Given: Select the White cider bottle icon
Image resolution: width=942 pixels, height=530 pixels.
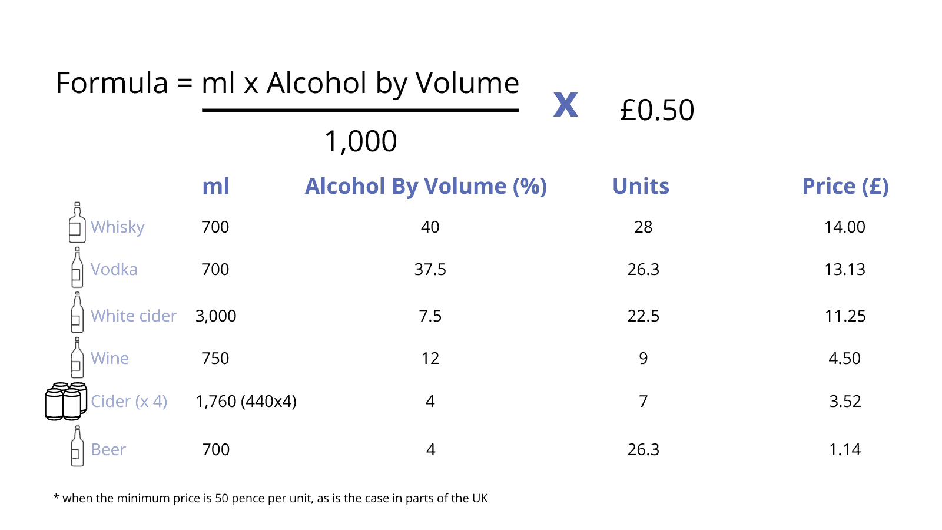Looking at the screenshot, I should click(x=77, y=313).
